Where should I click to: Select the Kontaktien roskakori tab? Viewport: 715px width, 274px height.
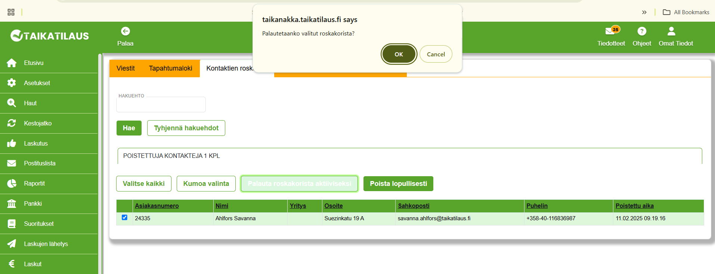point(229,68)
